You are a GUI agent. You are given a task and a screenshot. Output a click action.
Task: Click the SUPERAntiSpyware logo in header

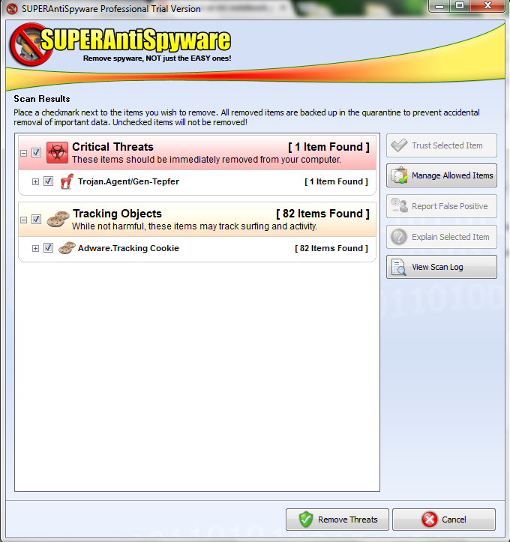tap(121, 44)
